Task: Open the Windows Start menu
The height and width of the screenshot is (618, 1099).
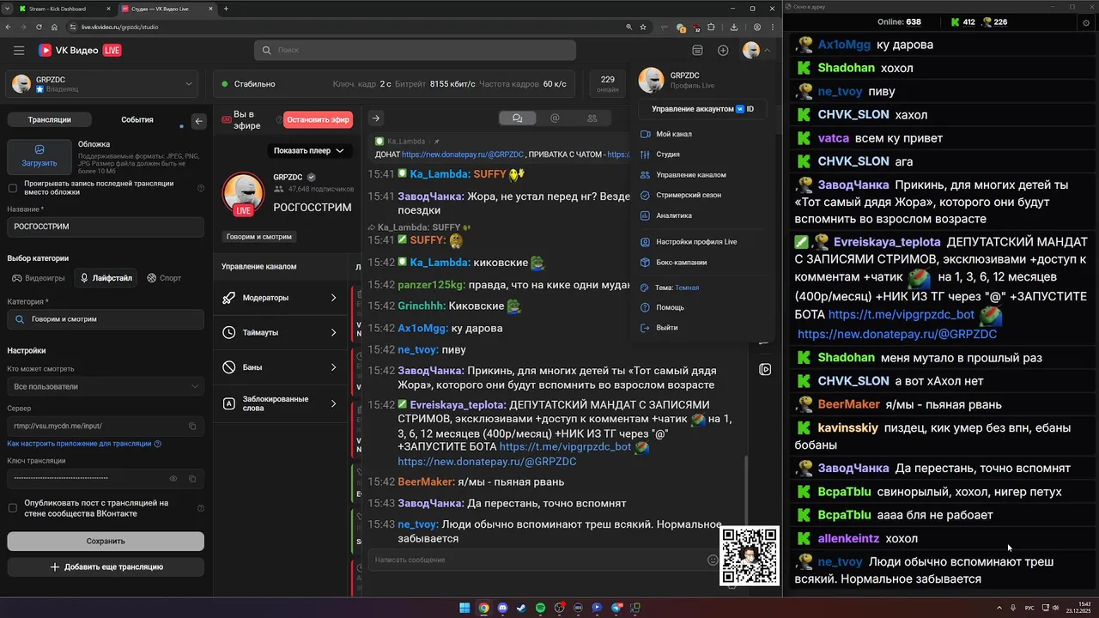Action: (464, 608)
